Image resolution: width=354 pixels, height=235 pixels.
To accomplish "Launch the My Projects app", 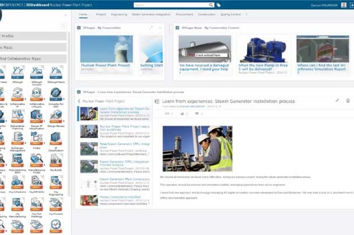I will point(56,204).
